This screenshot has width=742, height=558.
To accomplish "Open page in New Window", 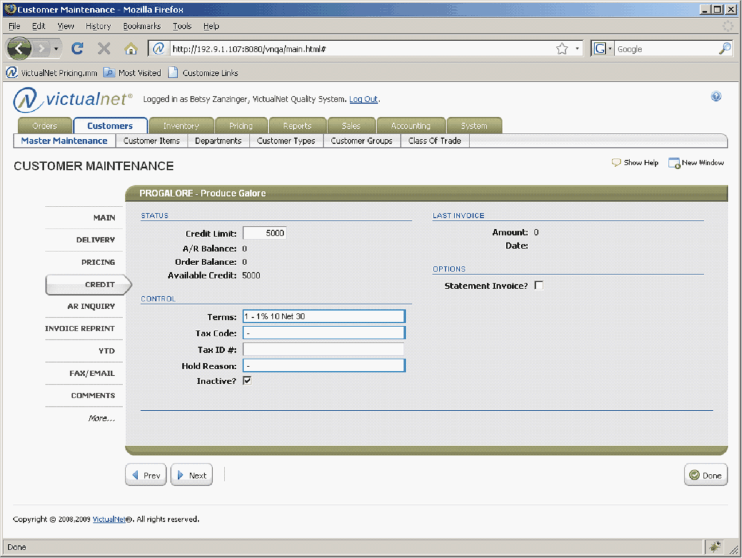I will tap(696, 163).
